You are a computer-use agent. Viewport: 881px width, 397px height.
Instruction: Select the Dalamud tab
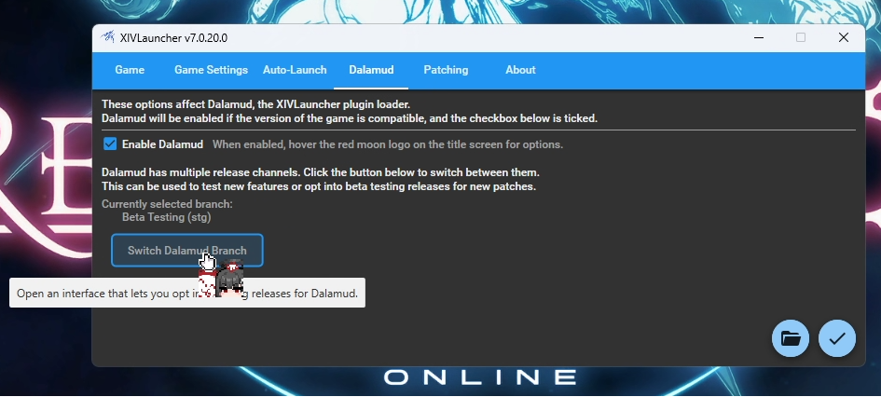click(x=371, y=70)
